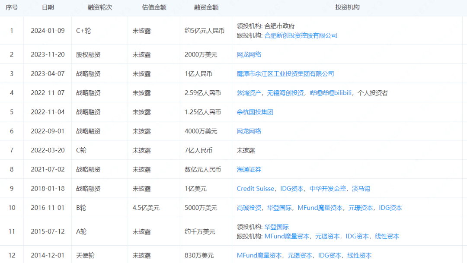Click the 4.5亿美元 valuation cell
The image size is (467, 263).
(146, 208)
